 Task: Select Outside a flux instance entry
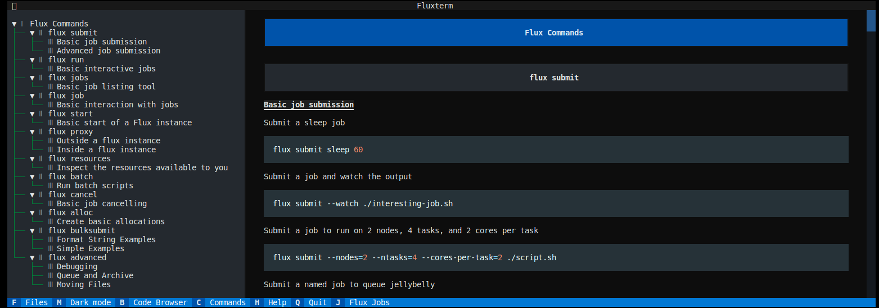109,141
